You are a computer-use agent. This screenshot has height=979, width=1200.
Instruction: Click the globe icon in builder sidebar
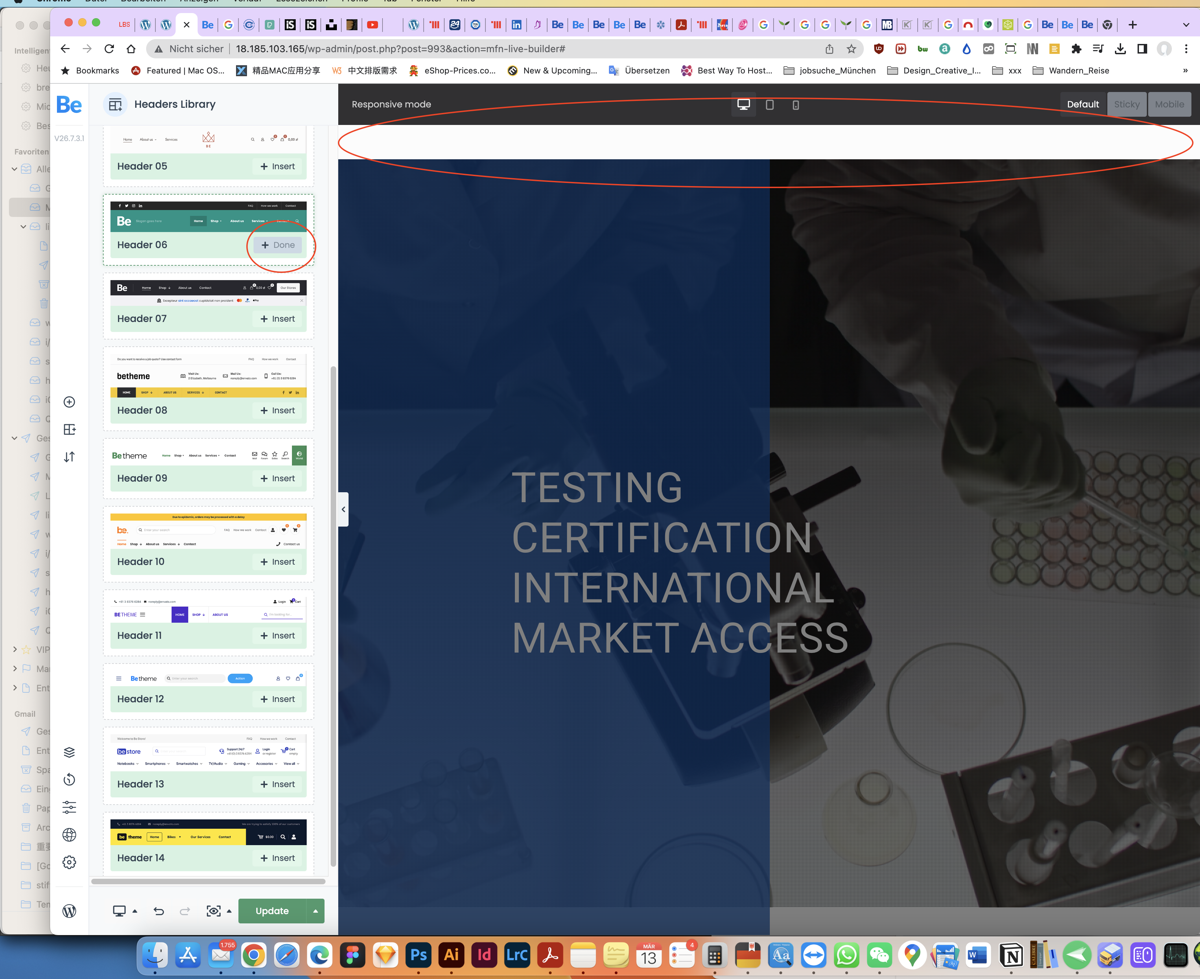[x=69, y=835]
